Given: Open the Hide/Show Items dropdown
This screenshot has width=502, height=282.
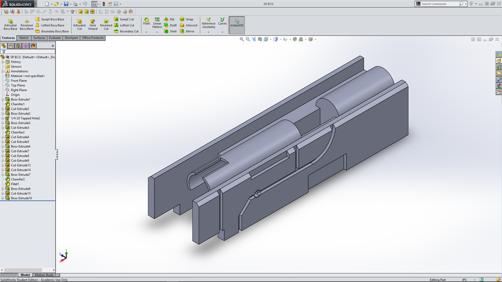Looking at the screenshot, I should click(x=290, y=39).
